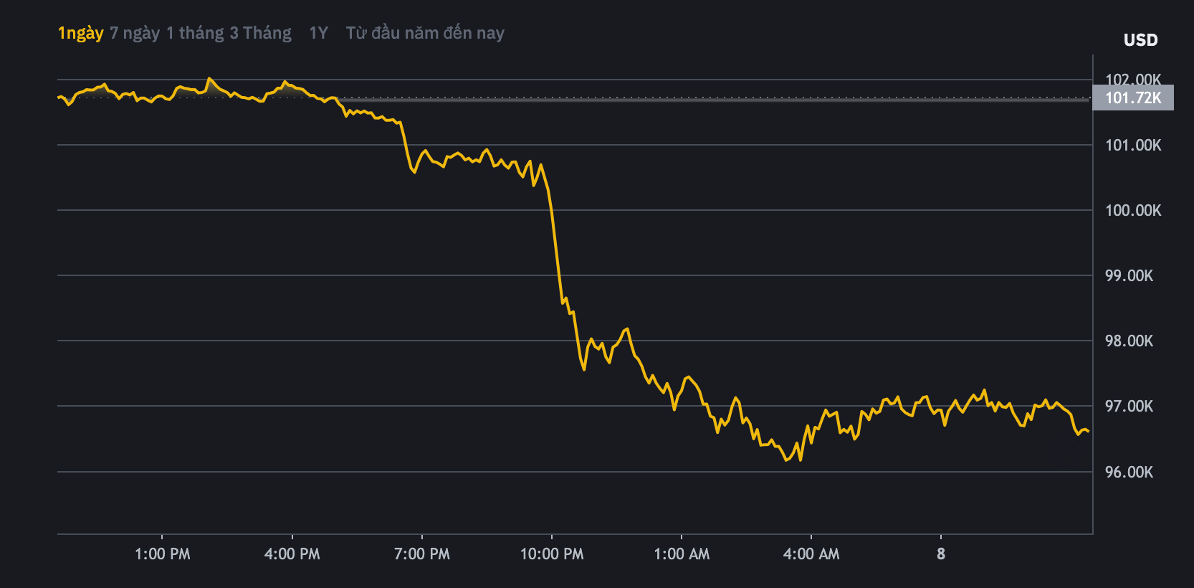The width and height of the screenshot is (1194, 588).
Task: Show Từ đầu năm đến nay range
Action: pyautogui.click(x=425, y=33)
